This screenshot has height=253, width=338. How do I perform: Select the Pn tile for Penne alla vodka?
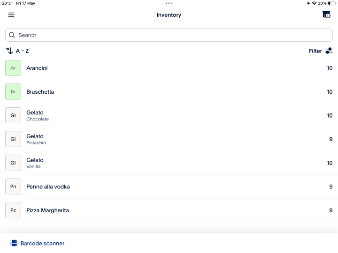tap(13, 186)
